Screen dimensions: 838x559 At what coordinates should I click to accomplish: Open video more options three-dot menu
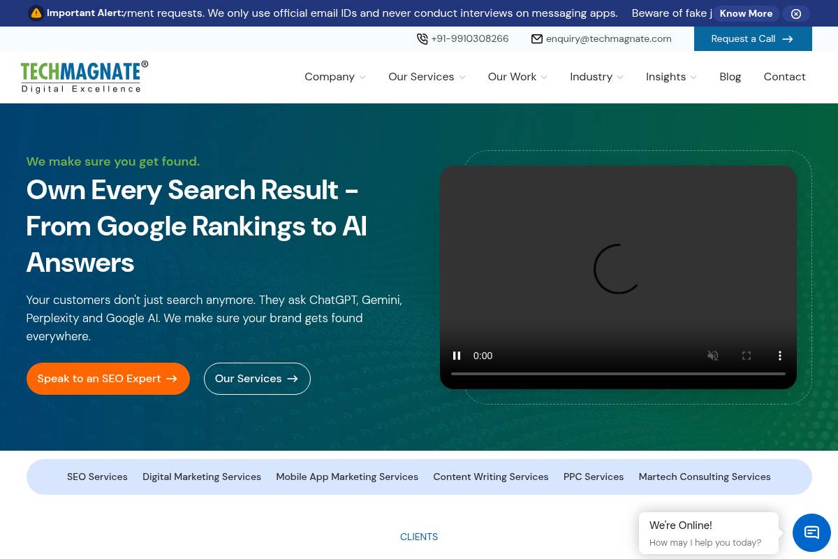(x=780, y=356)
